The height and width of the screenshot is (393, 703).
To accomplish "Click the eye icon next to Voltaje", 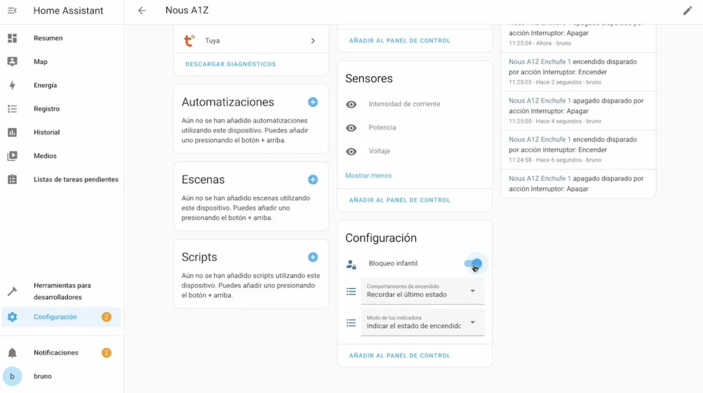I will (x=351, y=152).
